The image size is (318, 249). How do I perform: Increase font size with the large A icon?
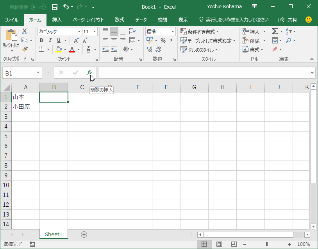(x=76, y=40)
